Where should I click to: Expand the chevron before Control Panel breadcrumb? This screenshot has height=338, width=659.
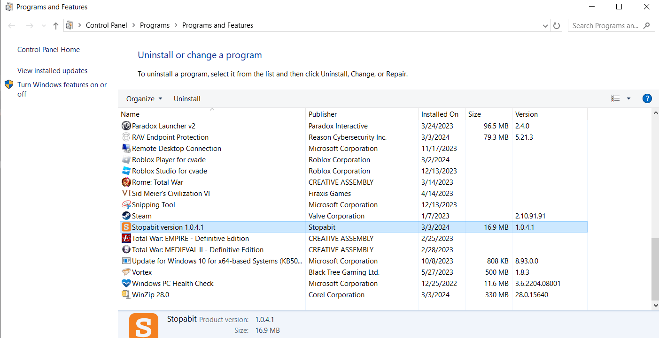tap(79, 25)
